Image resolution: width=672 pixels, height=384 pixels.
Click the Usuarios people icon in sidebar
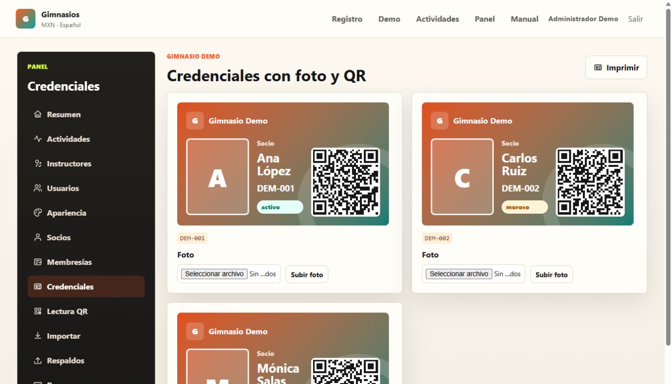coord(38,188)
